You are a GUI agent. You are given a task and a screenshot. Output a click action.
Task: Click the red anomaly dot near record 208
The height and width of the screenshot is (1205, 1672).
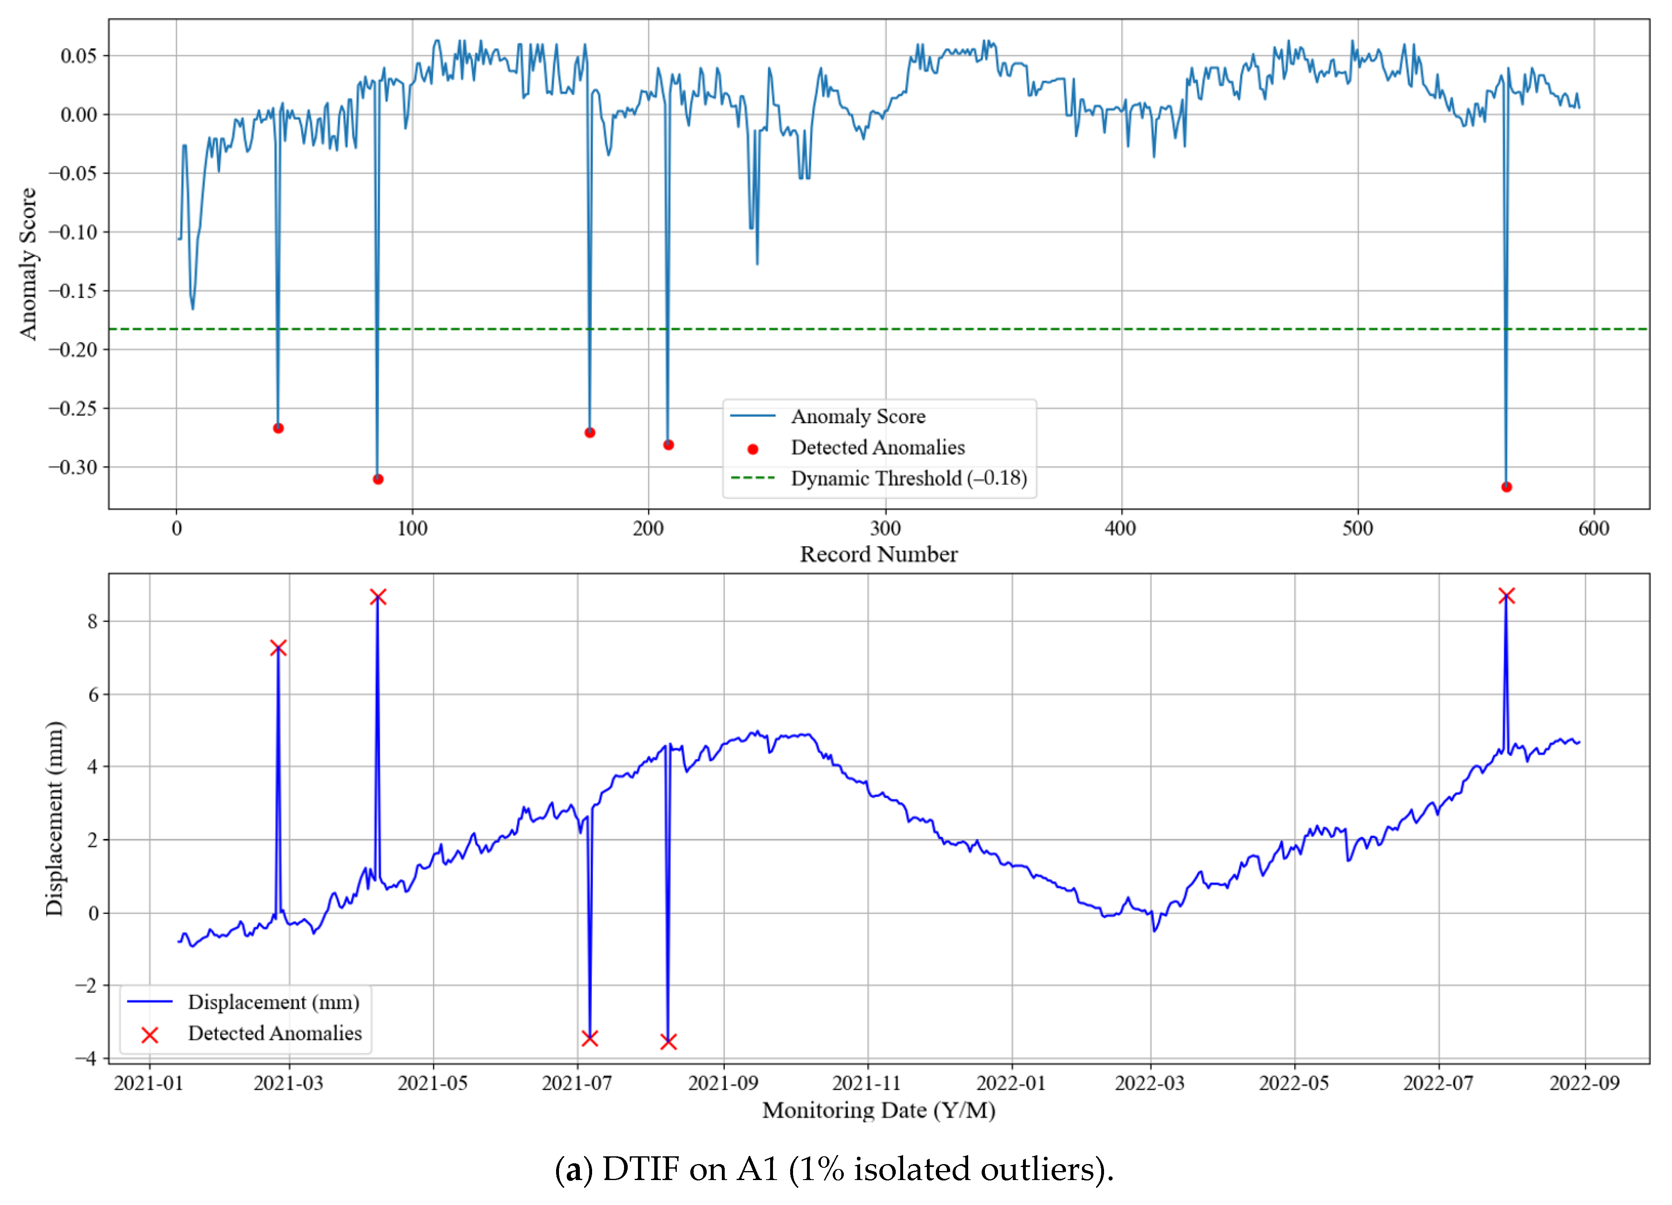pos(669,445)
